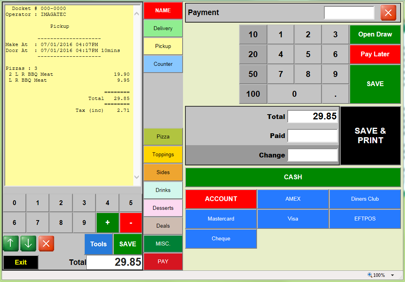Screen dimensions: 405x282
Task: Click the green down arrow icon
Action: [x=28, y=244]
